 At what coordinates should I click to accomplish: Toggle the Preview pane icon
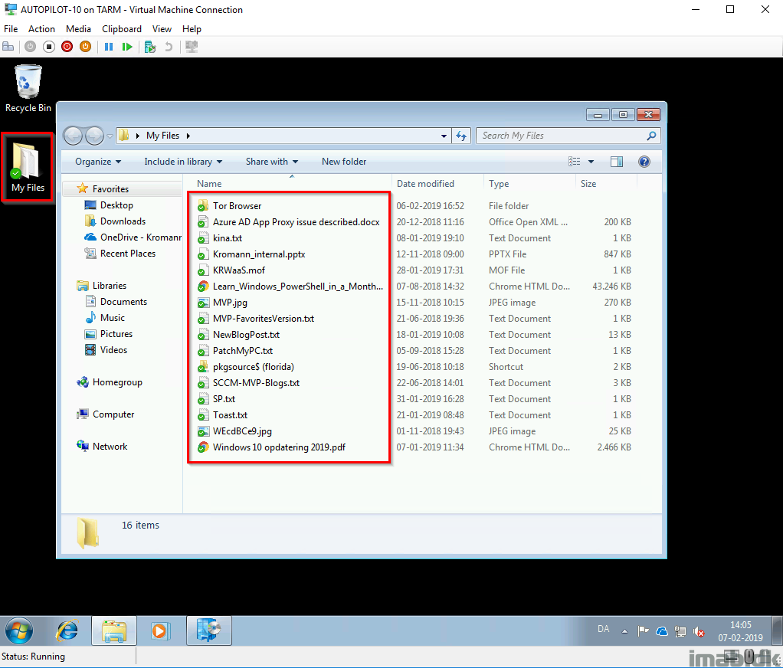(616, 162)
